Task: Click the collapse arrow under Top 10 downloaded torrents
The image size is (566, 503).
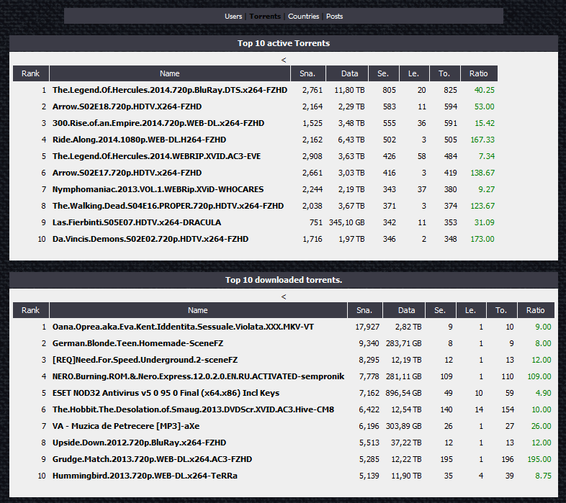Action: [284, 296]
